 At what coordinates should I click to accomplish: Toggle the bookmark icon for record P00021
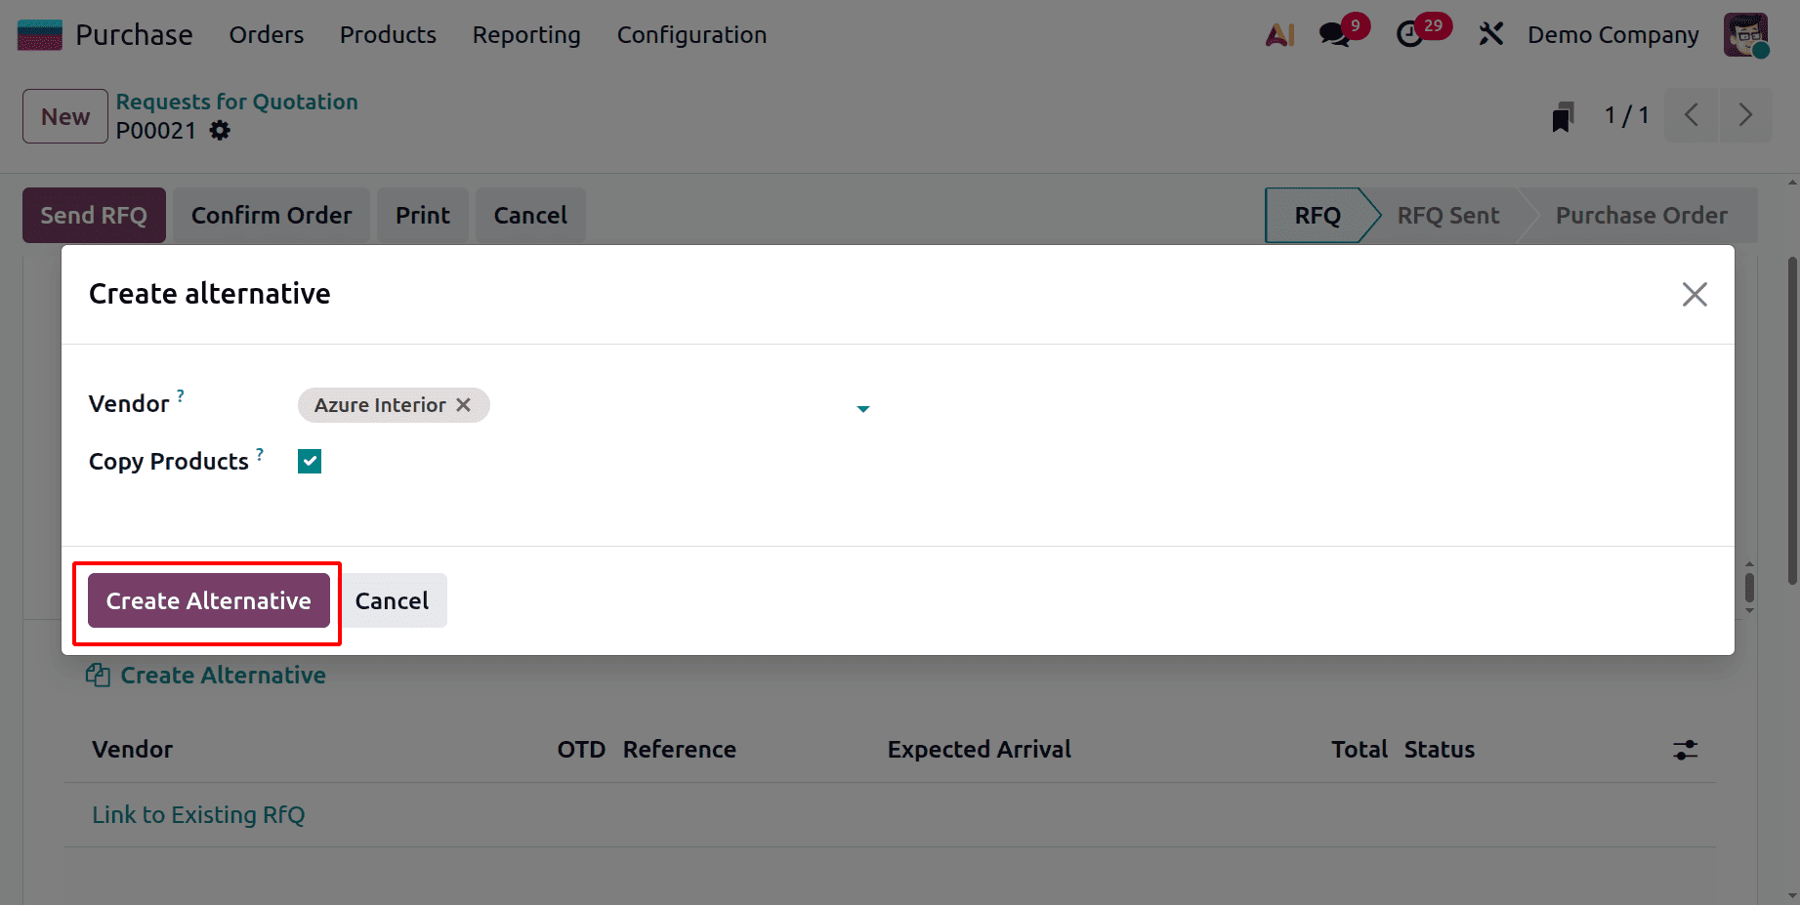pos(1564,115)
